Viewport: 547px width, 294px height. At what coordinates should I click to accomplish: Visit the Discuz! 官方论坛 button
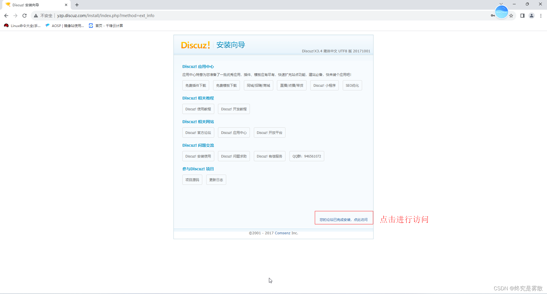tap(198, 132)
